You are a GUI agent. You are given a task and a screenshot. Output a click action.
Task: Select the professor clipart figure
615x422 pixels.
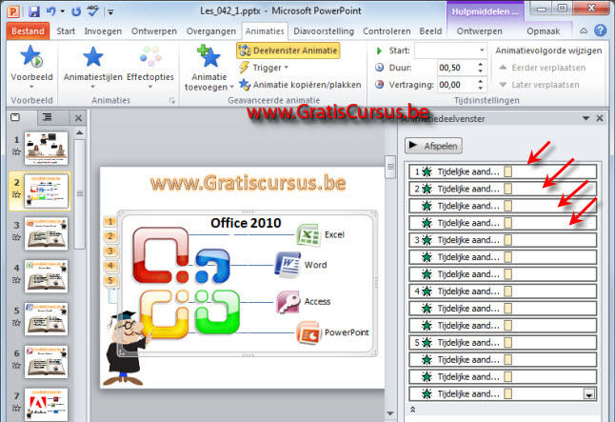126,348
